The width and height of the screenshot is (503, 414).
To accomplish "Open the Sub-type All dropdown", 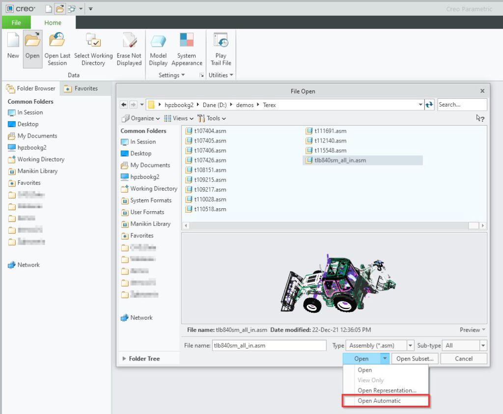I will tap(464, 345).
